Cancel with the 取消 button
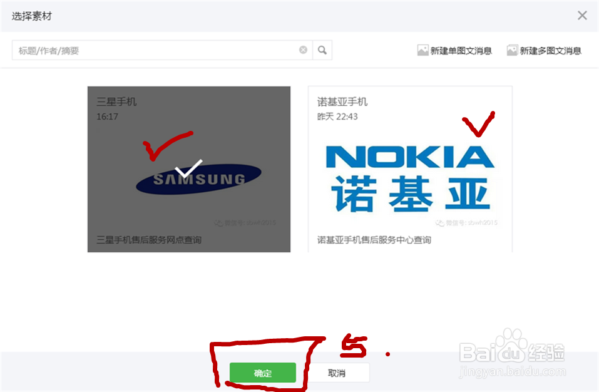 point(337,373)
